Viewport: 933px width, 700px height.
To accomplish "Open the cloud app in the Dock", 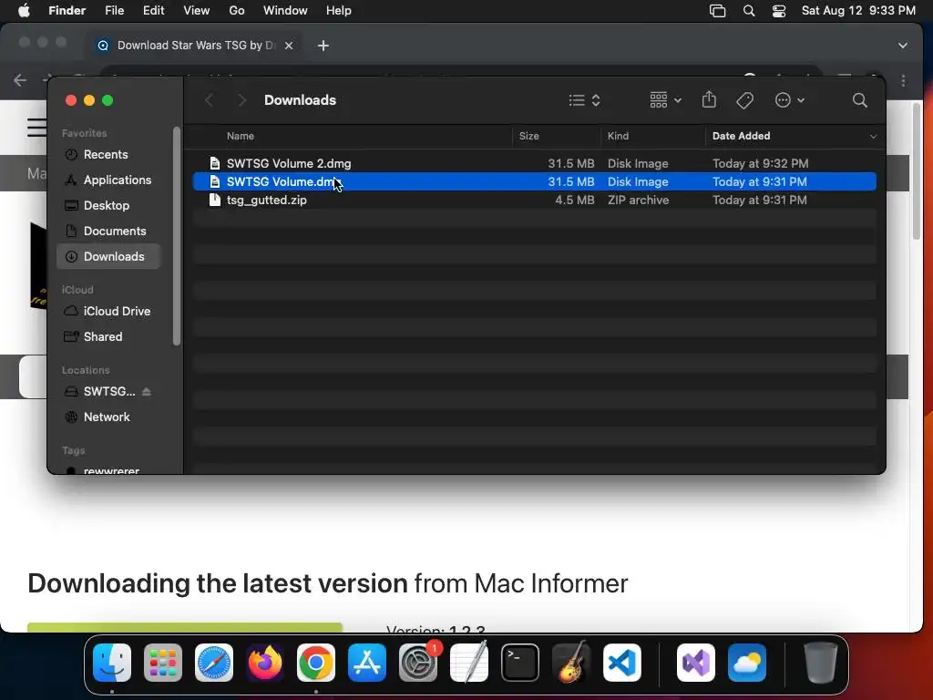I will click(x=747, y=663).
